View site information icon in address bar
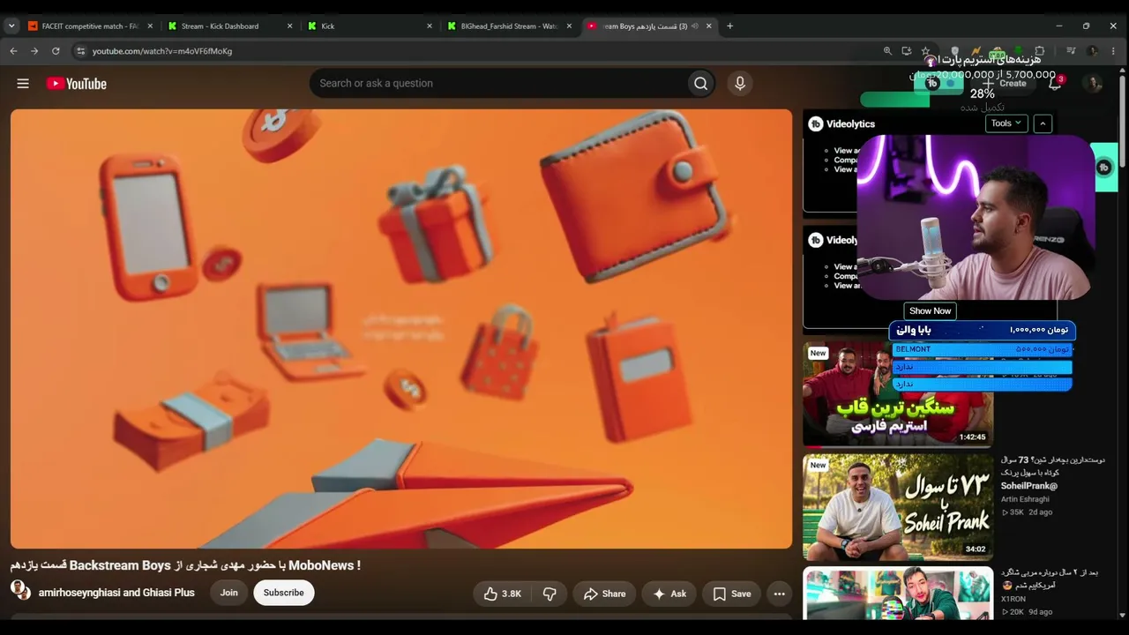Screen dimensions: 1129x635 coord(80,51)
